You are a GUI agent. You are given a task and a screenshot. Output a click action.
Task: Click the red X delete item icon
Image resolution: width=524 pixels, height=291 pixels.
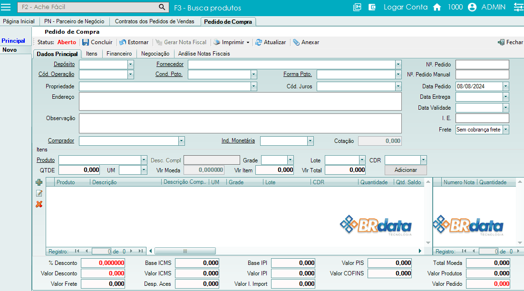click(39, 204)
